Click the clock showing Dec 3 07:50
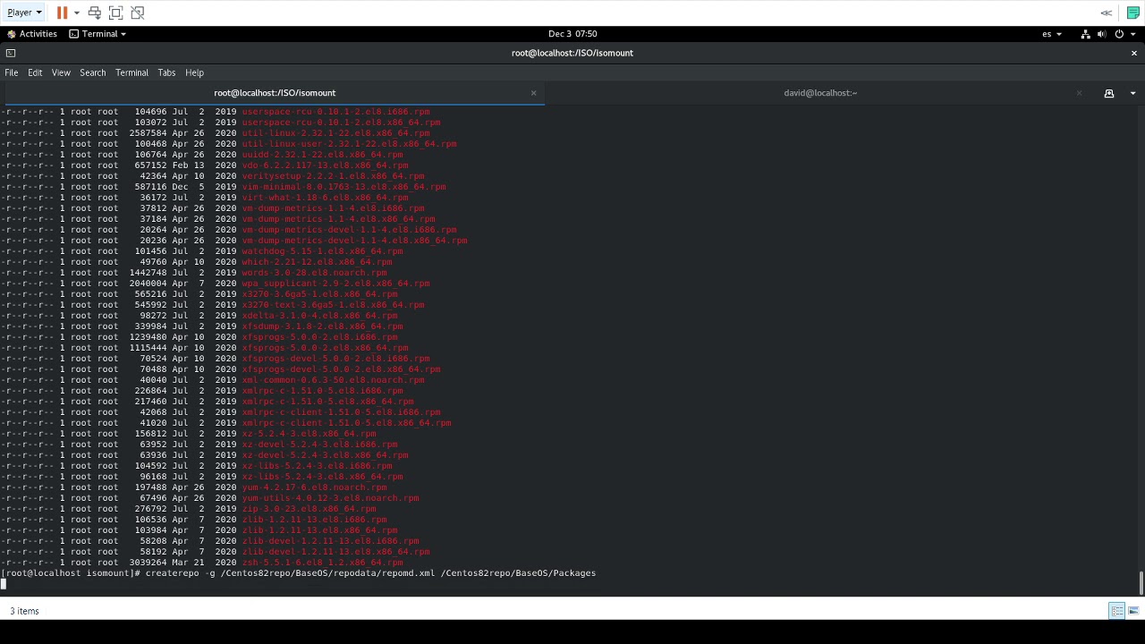Screen dimensions: 1145x644 pos(572,34)
